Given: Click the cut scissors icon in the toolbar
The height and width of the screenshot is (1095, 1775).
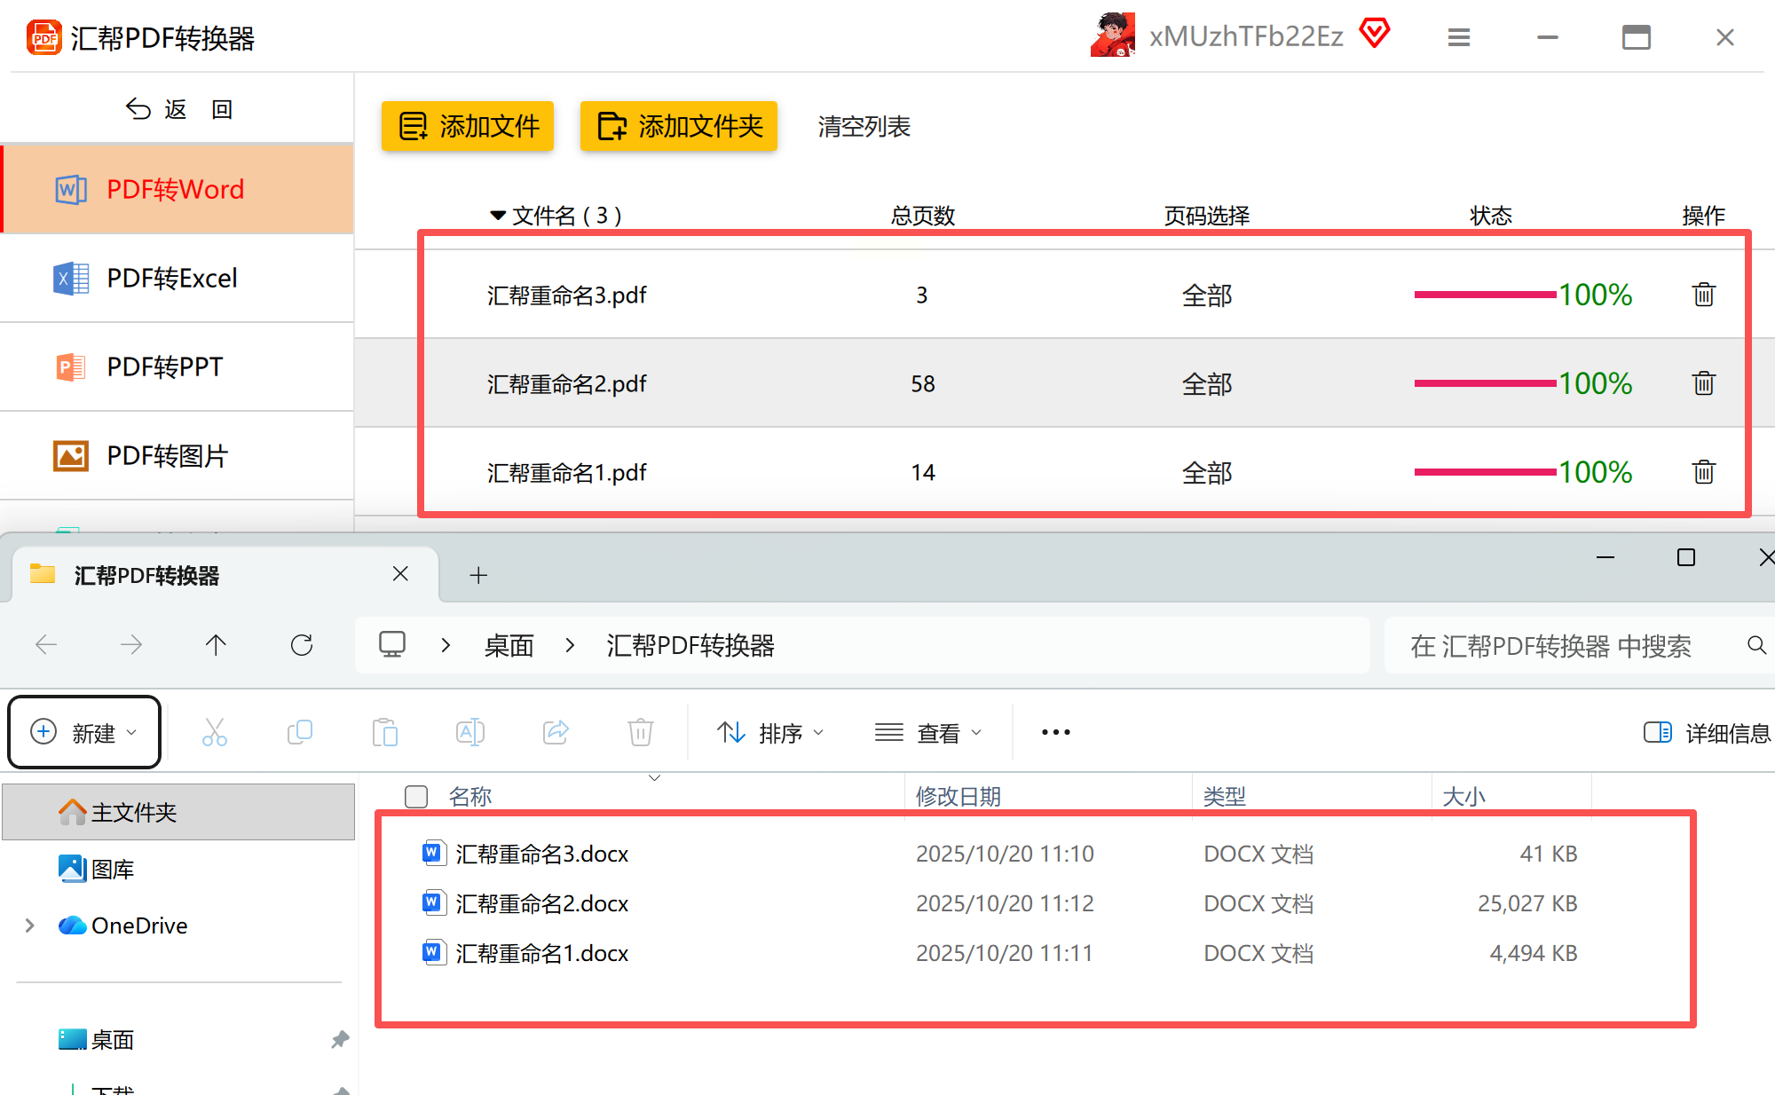Looking at the screenshot, I should (x=215, y=732).
